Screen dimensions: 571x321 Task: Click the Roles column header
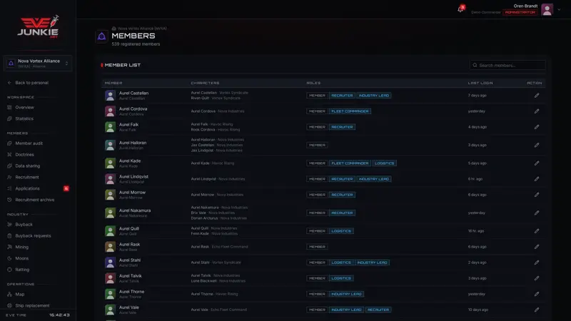tap(313, 83)
